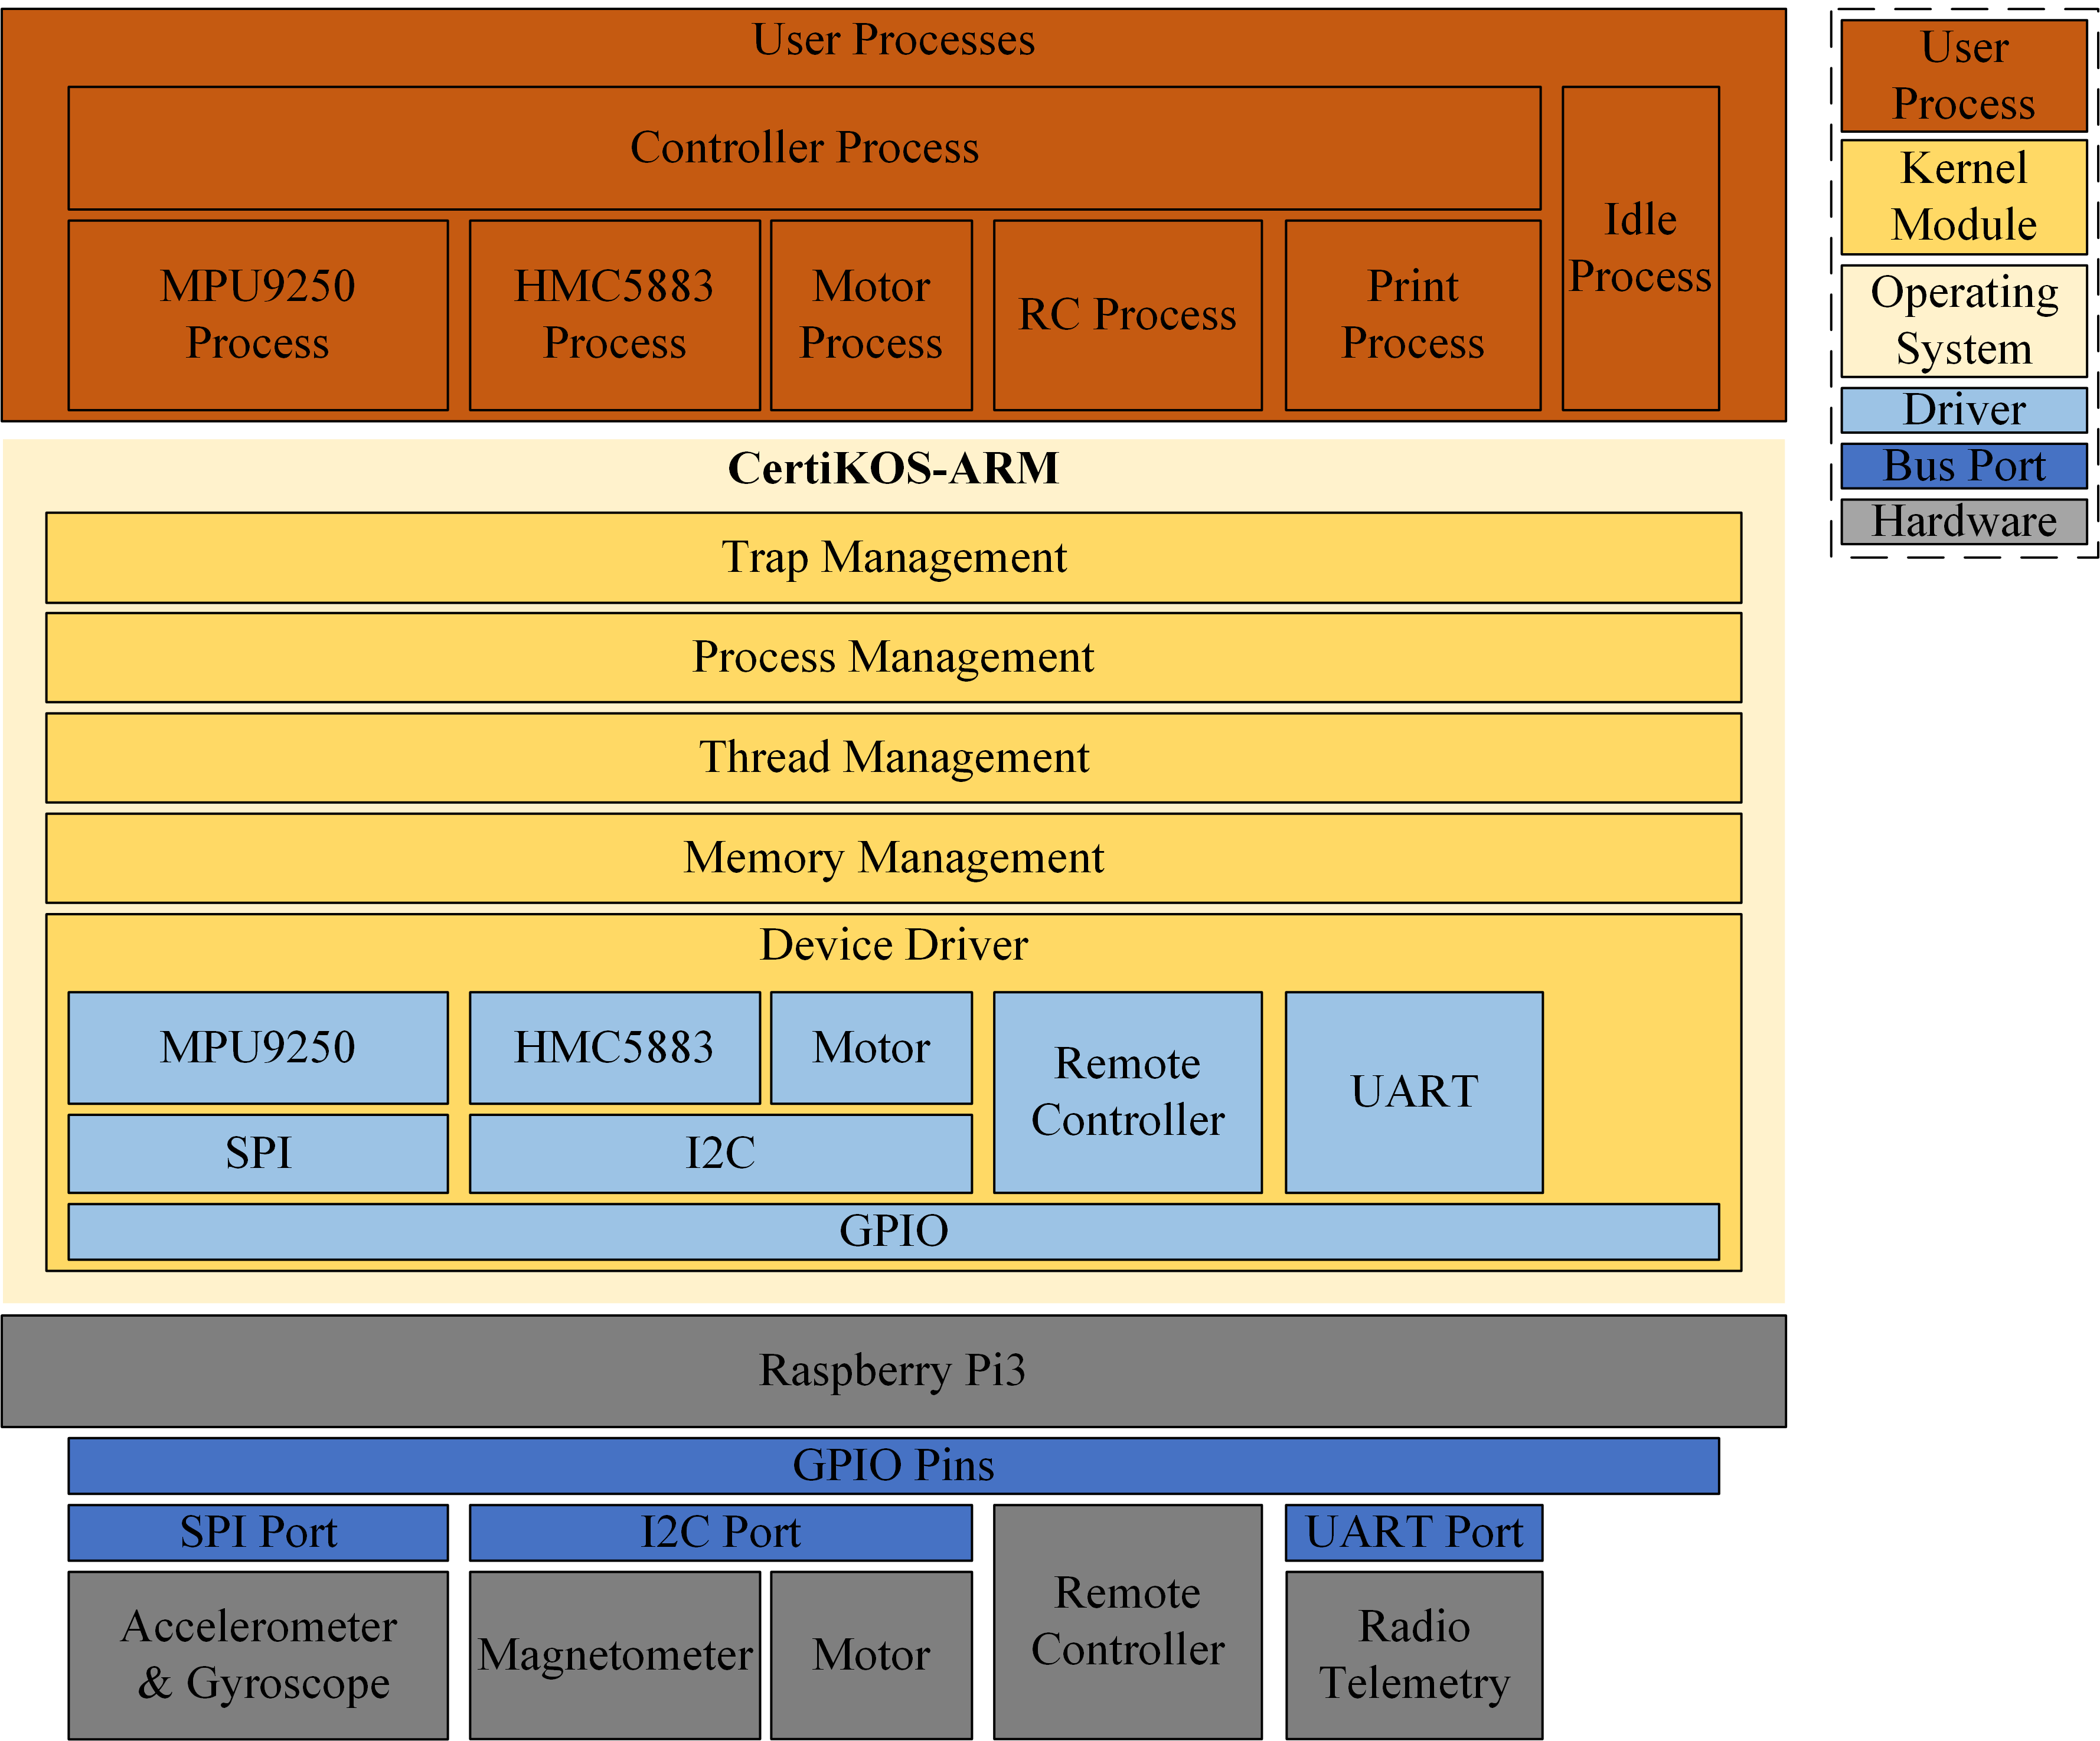Image resolution: width=2100 pixels, height=1741 pixels.
Task: Select the I2C driver box
Action: tap(720, 1153)
